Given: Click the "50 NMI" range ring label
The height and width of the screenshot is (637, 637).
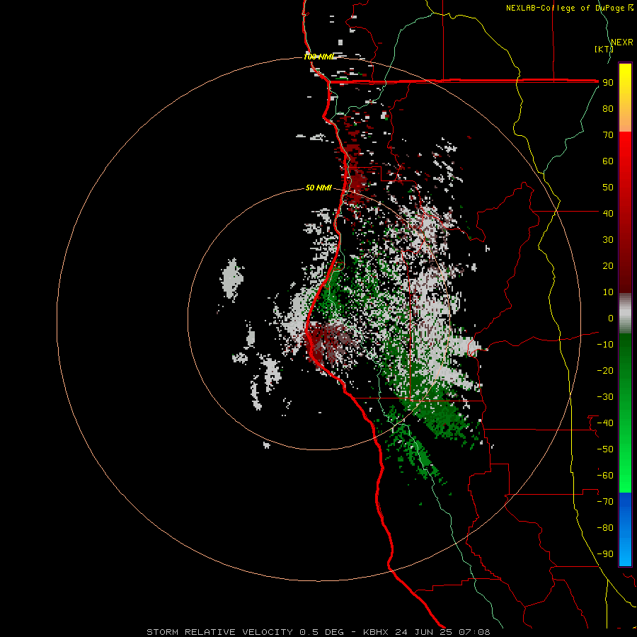Looking at the screenshot, I should click(318, 188).
